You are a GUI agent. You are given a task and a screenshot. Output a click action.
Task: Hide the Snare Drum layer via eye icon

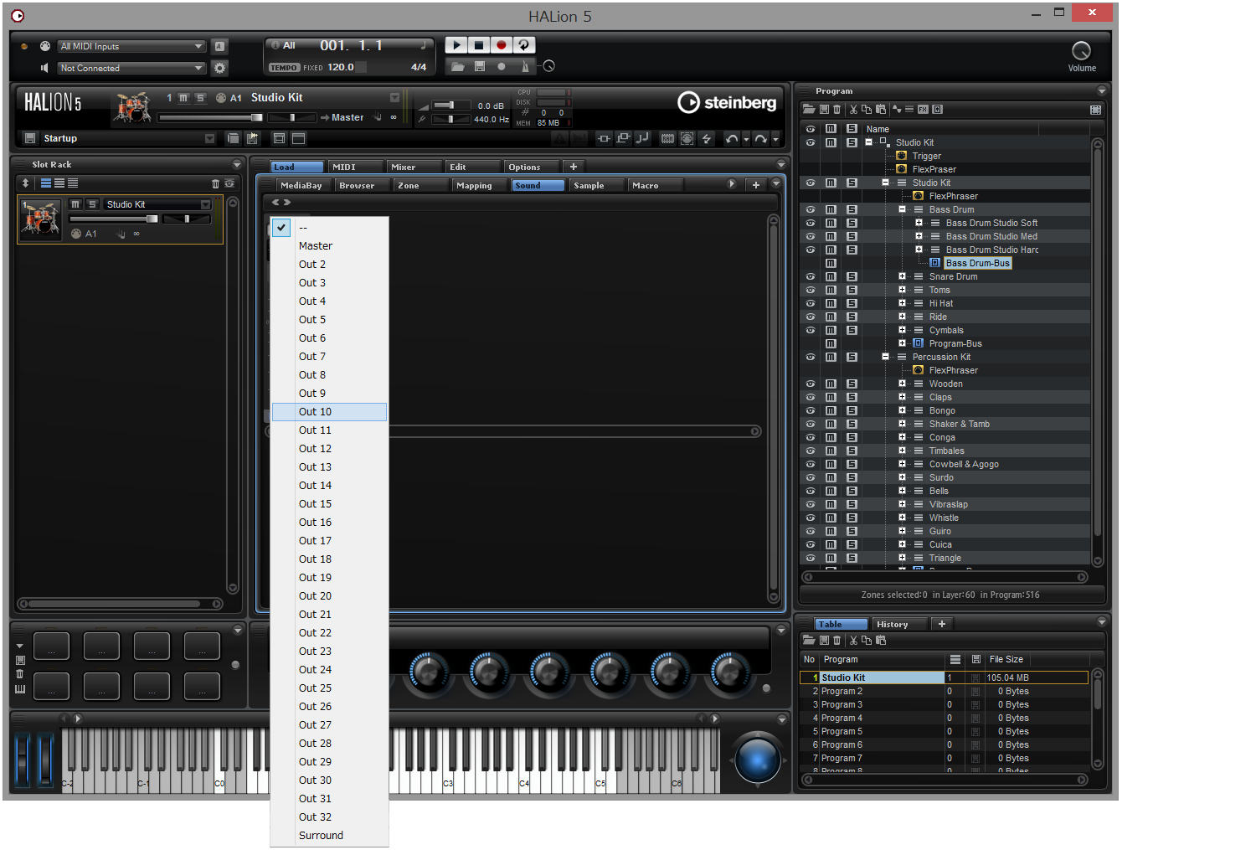click(x=810, y=276)
